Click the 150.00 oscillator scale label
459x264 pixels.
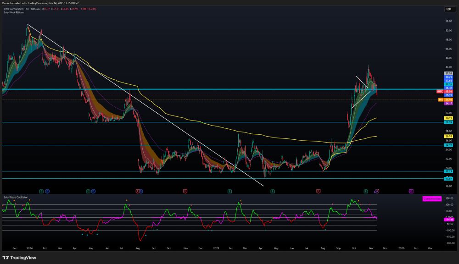coord(449,198)
